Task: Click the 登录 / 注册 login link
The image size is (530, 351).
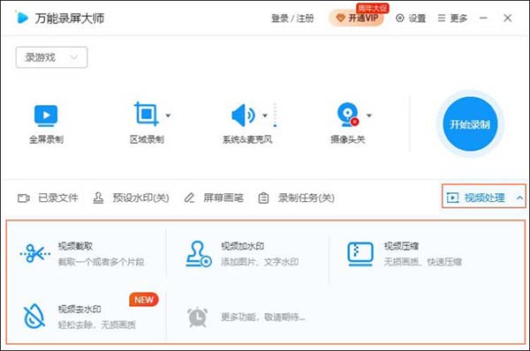Action: tap(292, 19)
